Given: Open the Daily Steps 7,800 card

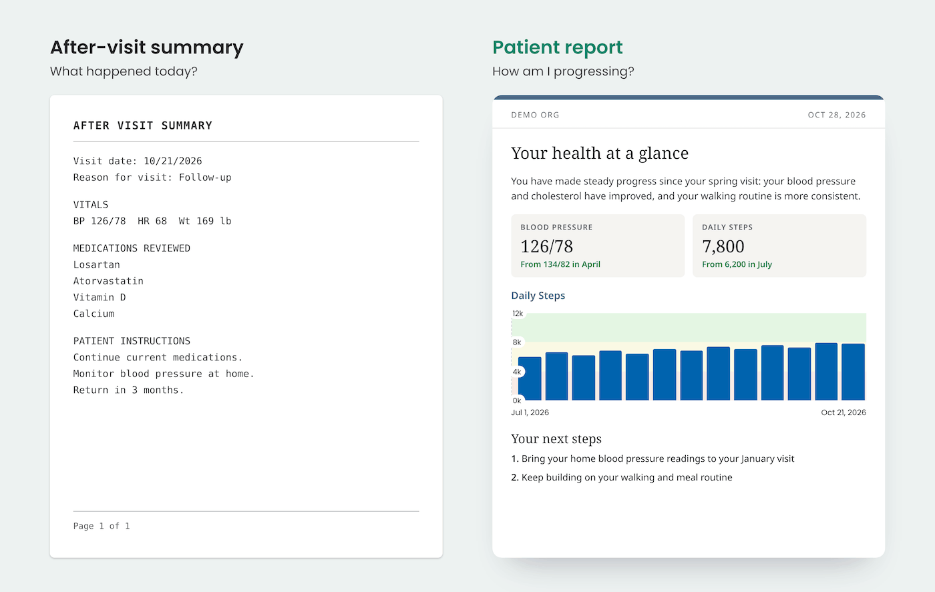Looking at the screenshot, I should coord(779,246).
